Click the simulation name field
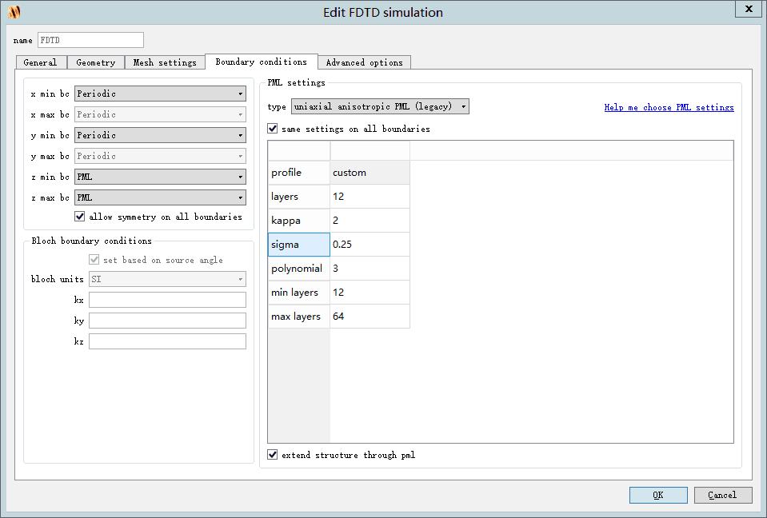 click(x=90, y=40)
